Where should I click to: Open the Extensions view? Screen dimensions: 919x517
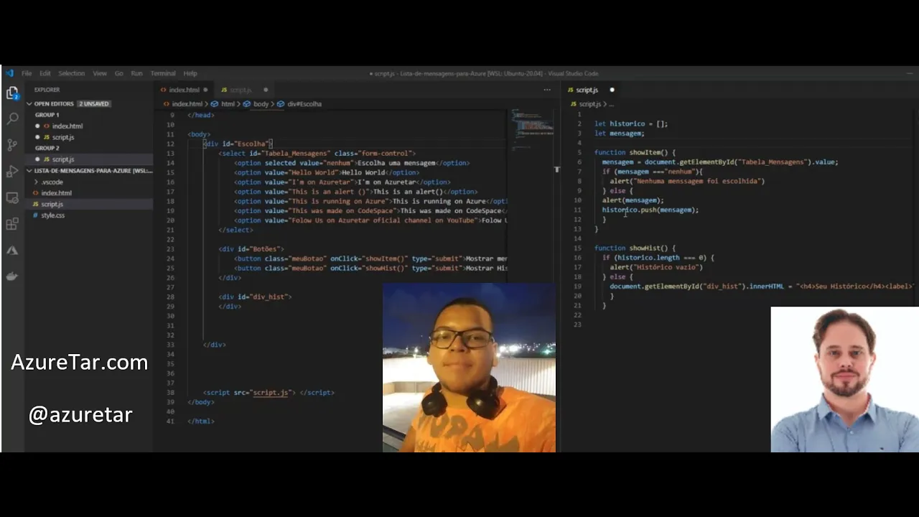[x=12, y=225]
